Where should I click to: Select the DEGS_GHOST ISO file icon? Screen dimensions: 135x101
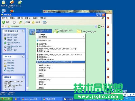[x=32, y=32]
